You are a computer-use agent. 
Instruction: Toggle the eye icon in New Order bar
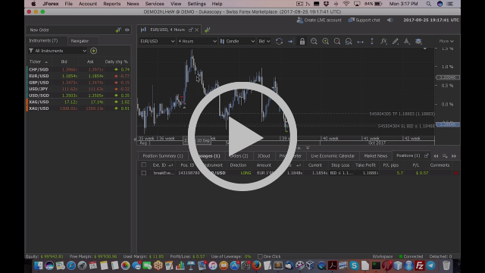127,30
